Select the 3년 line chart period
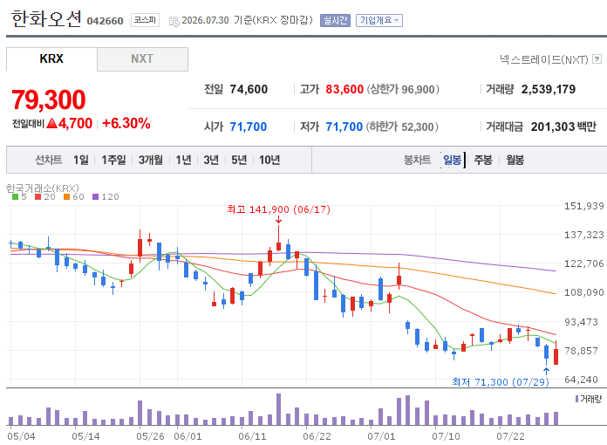The image size is (607, 445). [x=211, y=160]
